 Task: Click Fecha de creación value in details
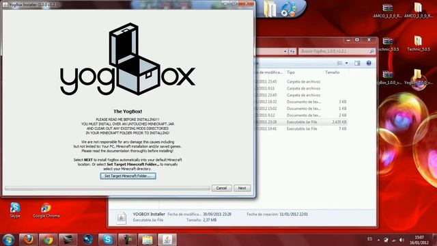tap(294, 214)
